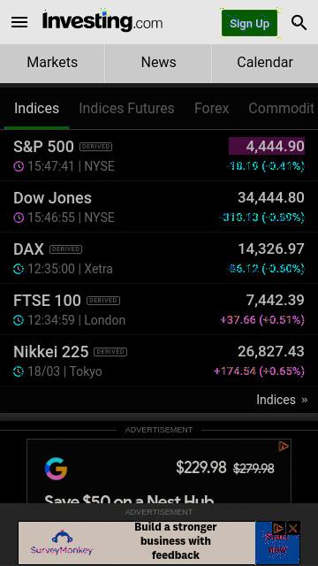Tap the search magnifier icon

[x=299, y=23]
